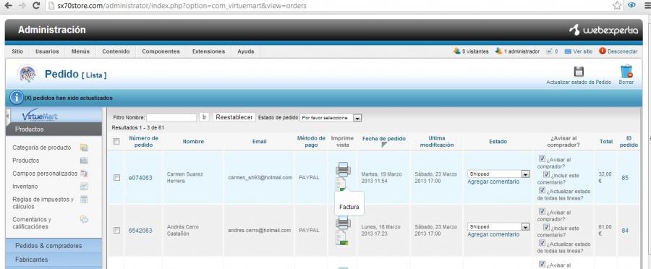
Task: Click the Reestablecer button
Action: pyautogui.click(x=234, y=117)
